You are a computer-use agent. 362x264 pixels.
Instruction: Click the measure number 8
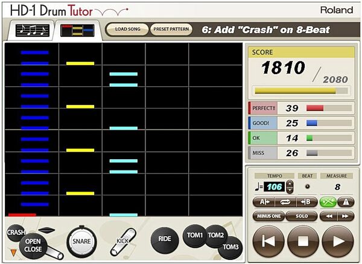(337, 187)
